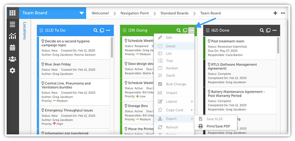This screenshot has height=141, width=295.
Task: Select Kanban view in the menu
Action: pos(174,68)
